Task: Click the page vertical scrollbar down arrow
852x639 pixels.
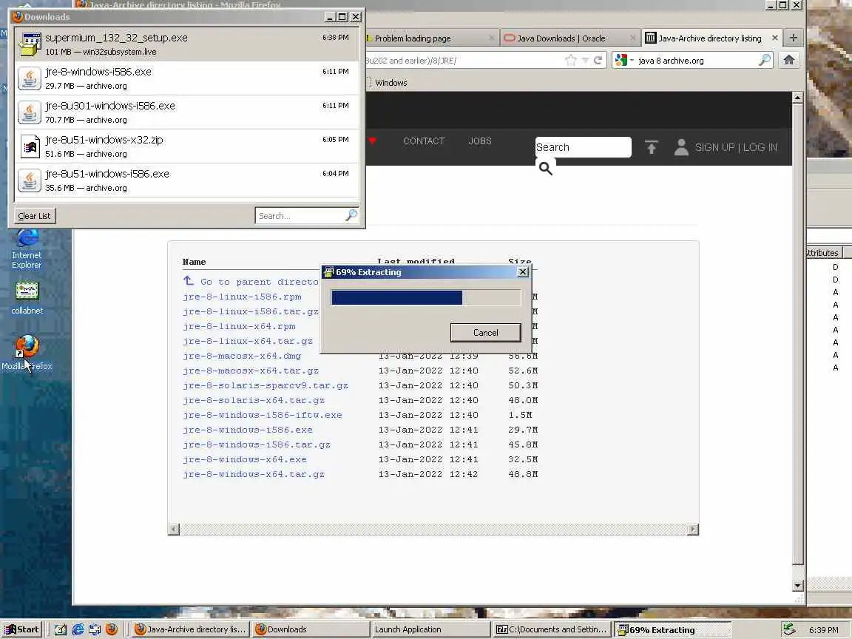Action: [797, 586]
